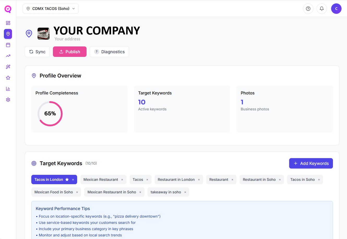Image resolution: width=347 pixels, height=239 pixels.
Task: Open the calendar icon in the sidebar
Action: [8, 45]
